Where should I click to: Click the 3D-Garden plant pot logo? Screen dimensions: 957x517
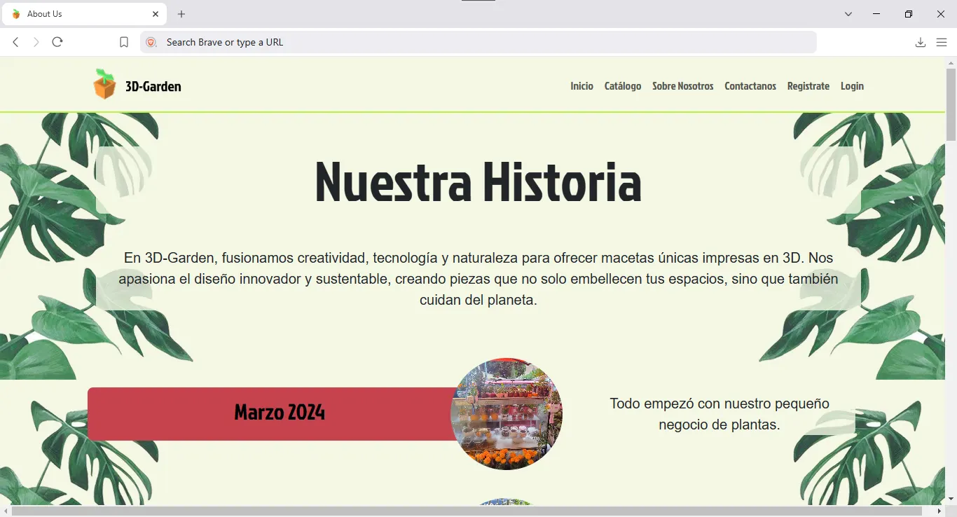click(x=104, y=85)
